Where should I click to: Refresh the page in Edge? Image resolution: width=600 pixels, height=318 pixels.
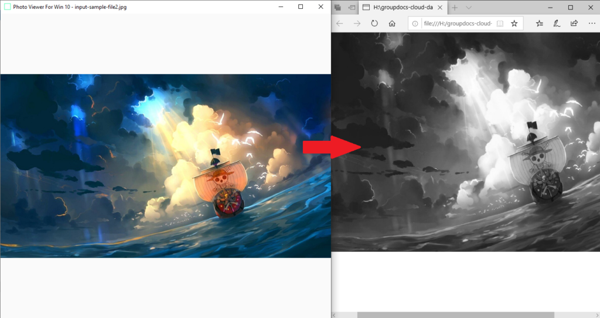(x=374, y=24)
